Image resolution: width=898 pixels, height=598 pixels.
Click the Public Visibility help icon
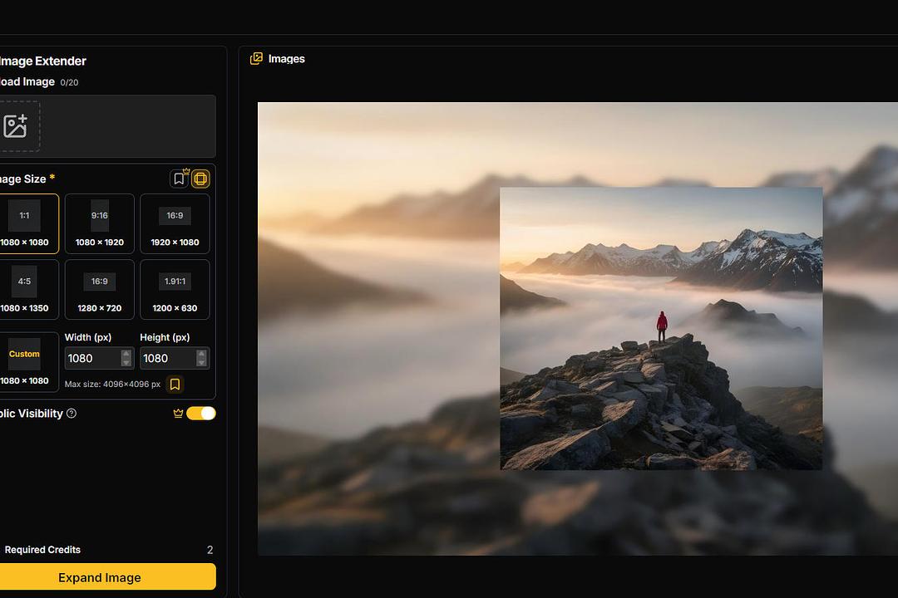click(72, 414)
